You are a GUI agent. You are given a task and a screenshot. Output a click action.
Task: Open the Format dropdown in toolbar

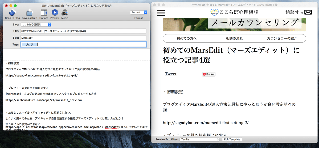pos(138,13)
